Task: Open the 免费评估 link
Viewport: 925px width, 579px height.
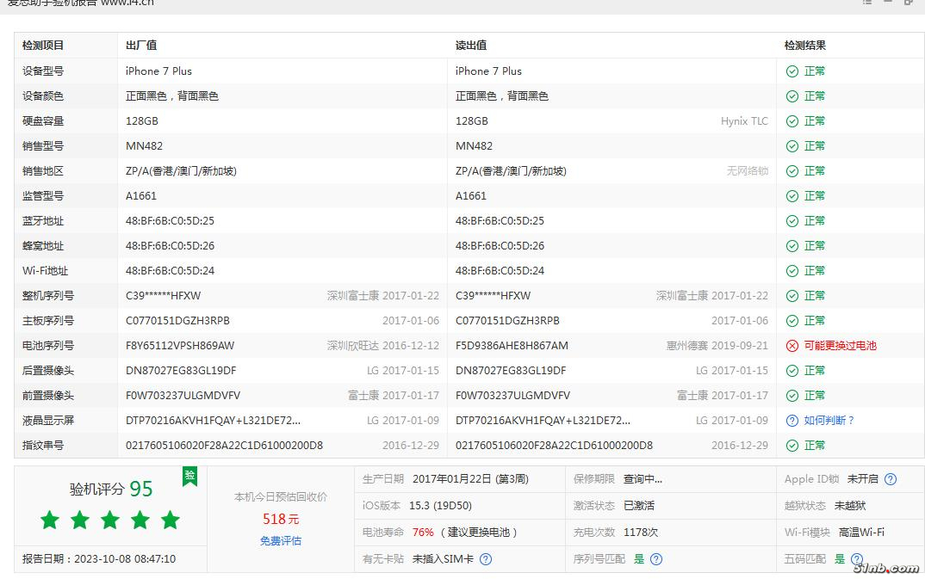Action: click(281, 540)
